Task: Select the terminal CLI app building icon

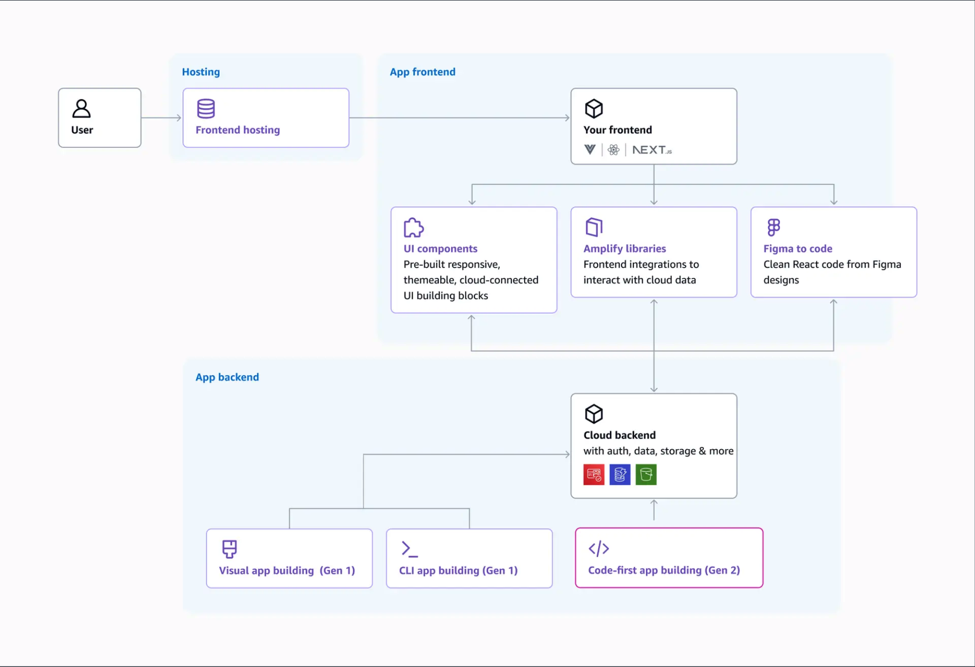Action: (409, 549)
